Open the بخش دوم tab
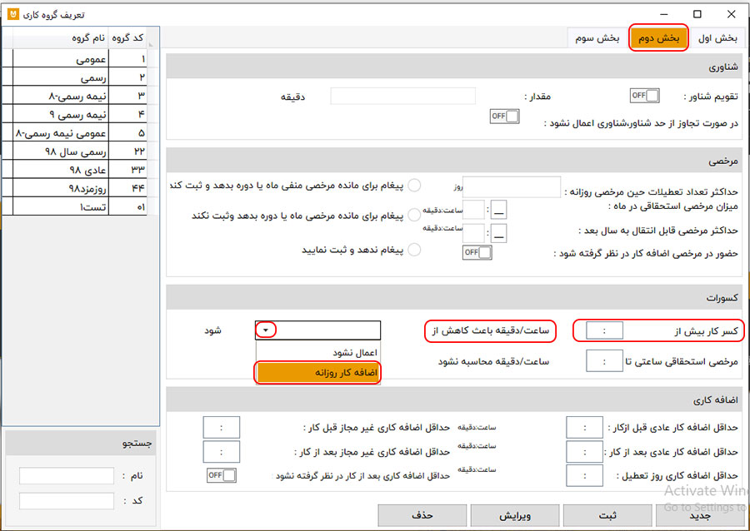Screen dimensions: 750x531 [x=658, y=38]
